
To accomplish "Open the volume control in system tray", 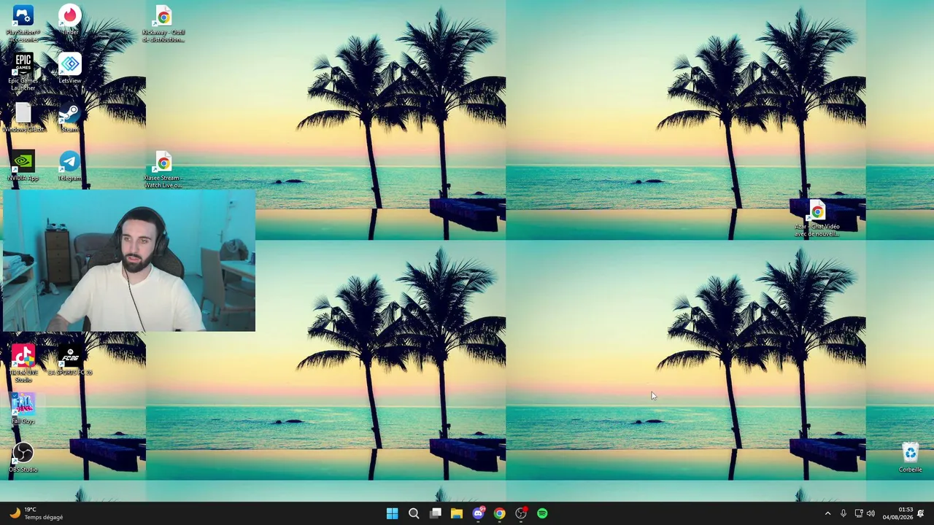I will click(871, 513).
